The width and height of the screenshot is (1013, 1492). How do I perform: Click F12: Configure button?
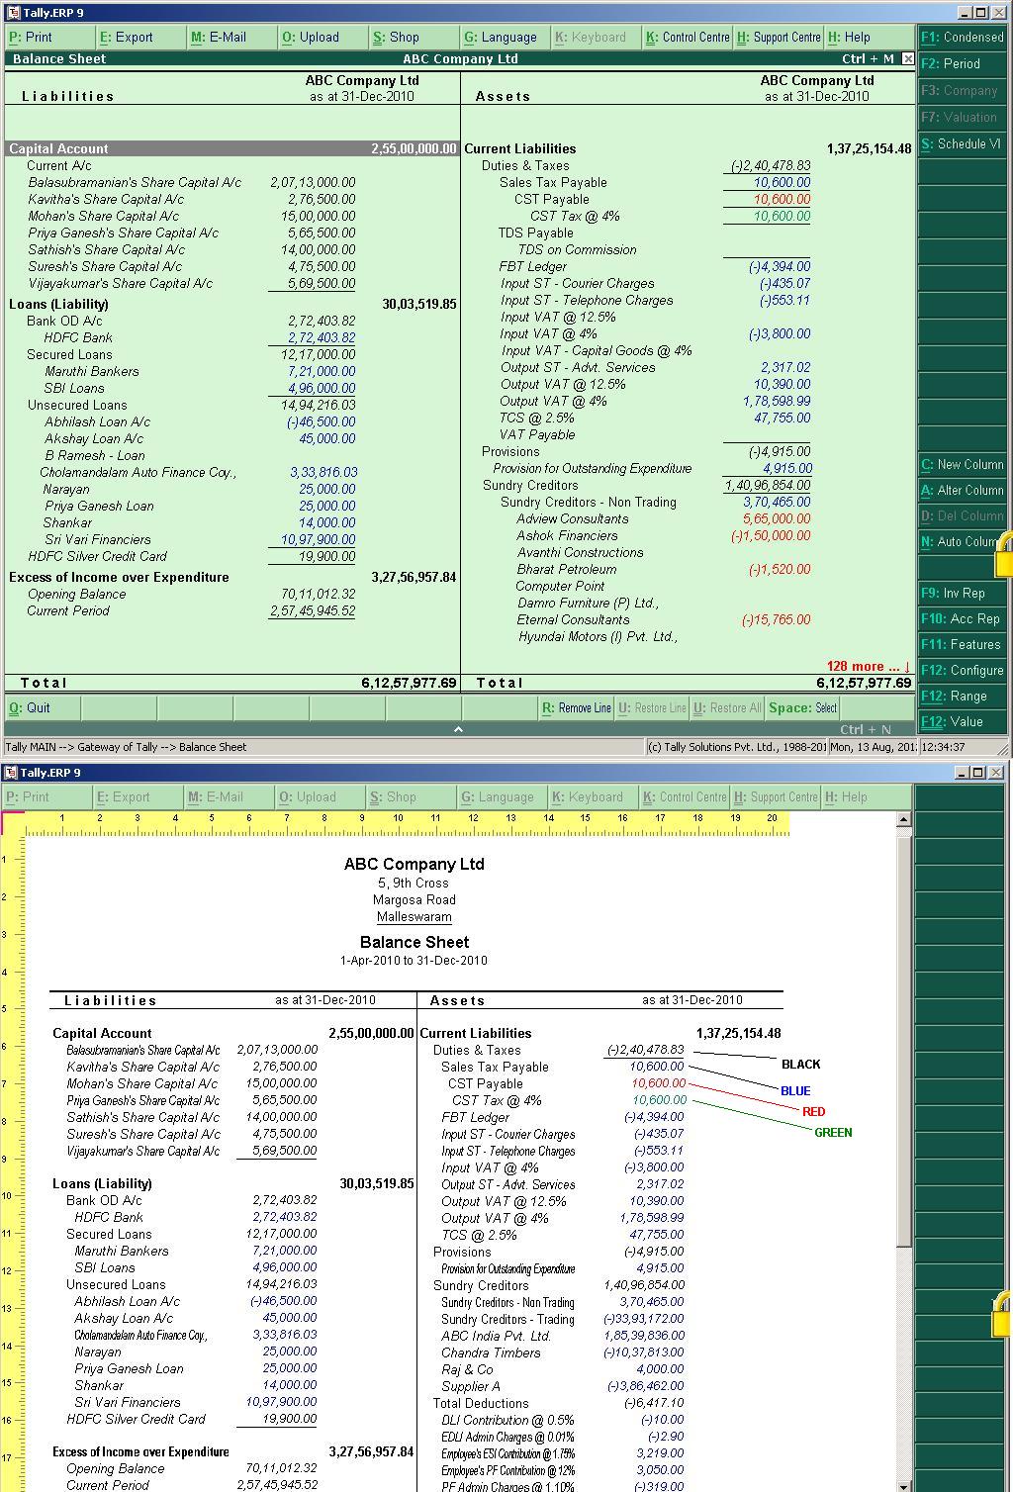point(962,670)
